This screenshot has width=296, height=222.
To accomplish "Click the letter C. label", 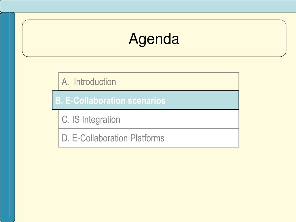I will [66, 119].
